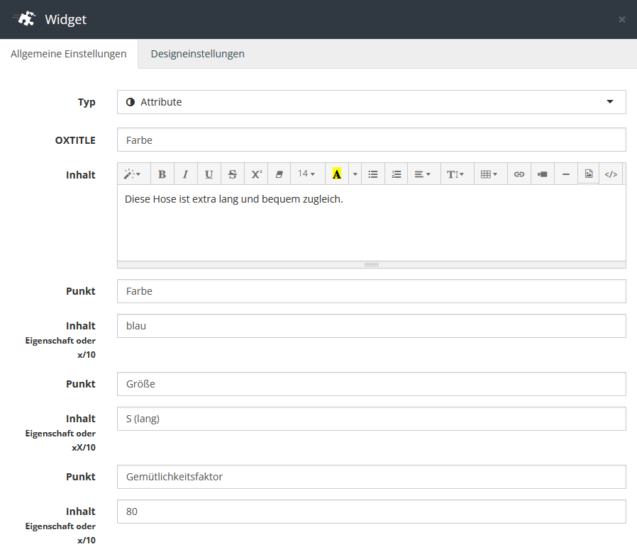The height and width of the screenshot is (554, 637).
Task: Select Allgemeine Einstellungen tab
Action: point(69,54)
